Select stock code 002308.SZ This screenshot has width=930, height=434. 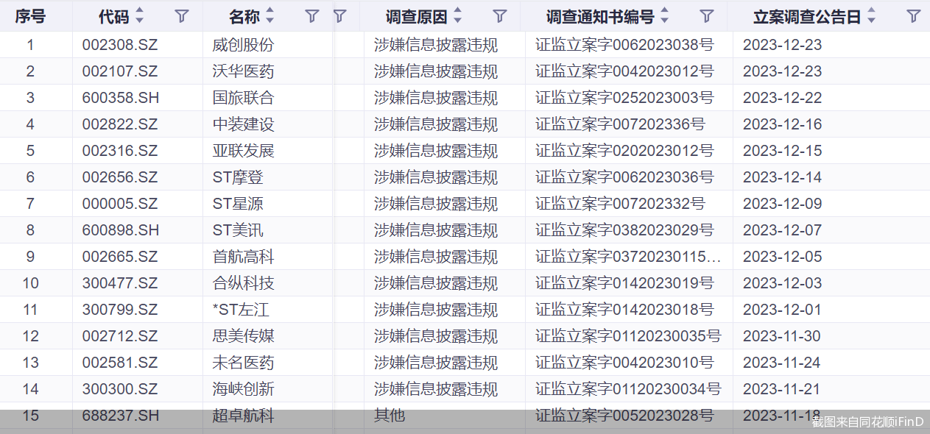(120, 45)
